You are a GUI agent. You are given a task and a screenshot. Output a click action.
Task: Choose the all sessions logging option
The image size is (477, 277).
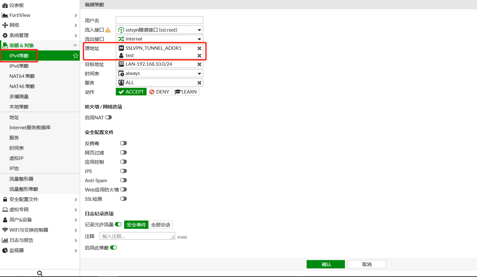point(160,225)
